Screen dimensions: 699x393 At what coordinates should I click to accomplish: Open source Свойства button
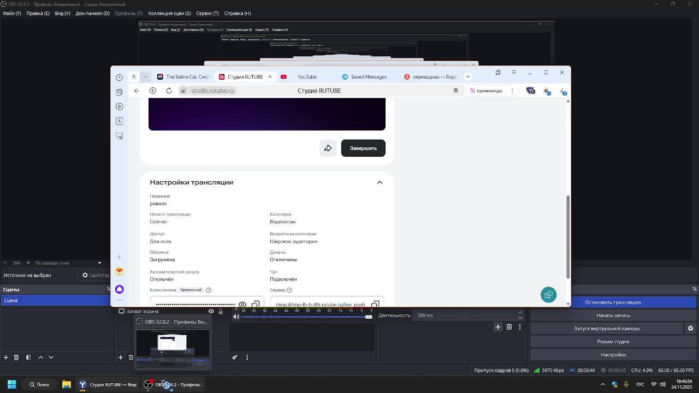click(x=96, y=275)
